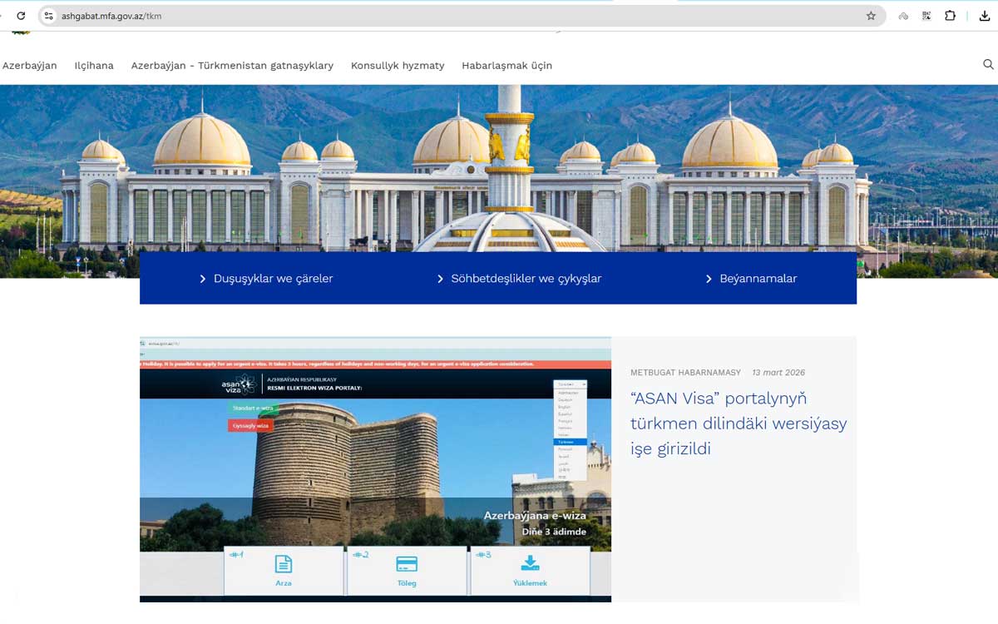Open the QR code extension icon
The height and width of the screenshot is (624, 998).
pos(926,16)
